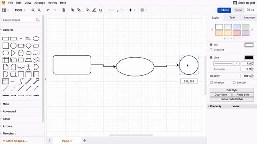Apply the light blue style swatch
Screen dimensions: 257x144
[x=237, y=27]
